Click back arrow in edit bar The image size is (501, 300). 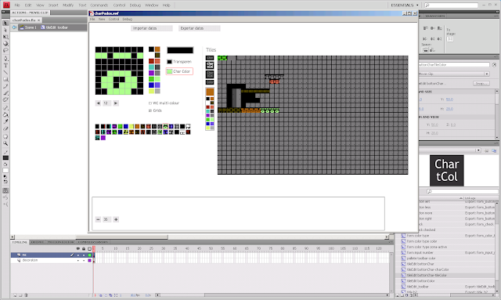(x=14, y=27)
